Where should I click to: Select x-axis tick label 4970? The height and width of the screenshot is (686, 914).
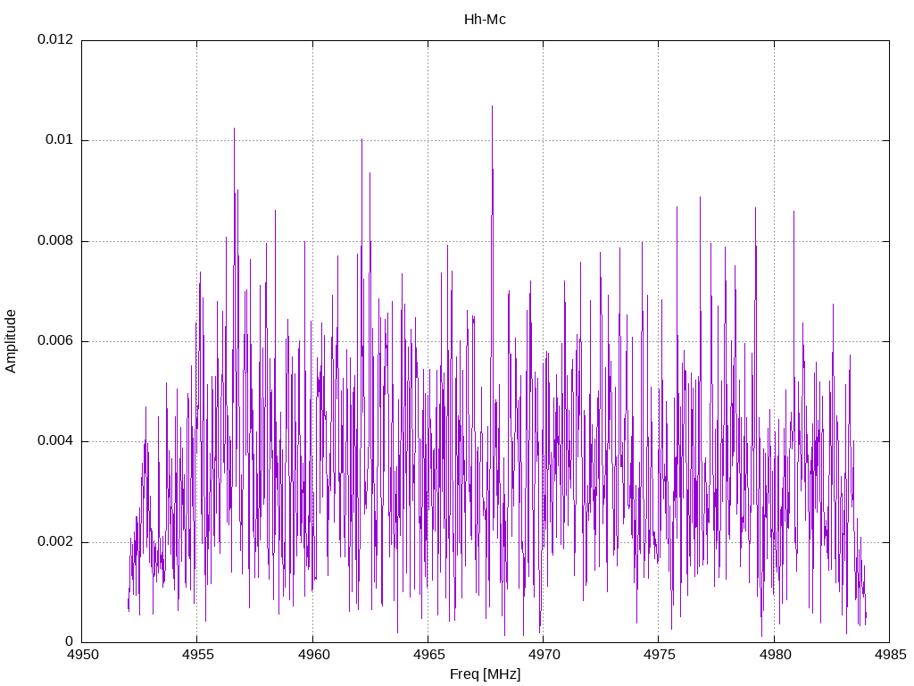(x=544, y=655)
